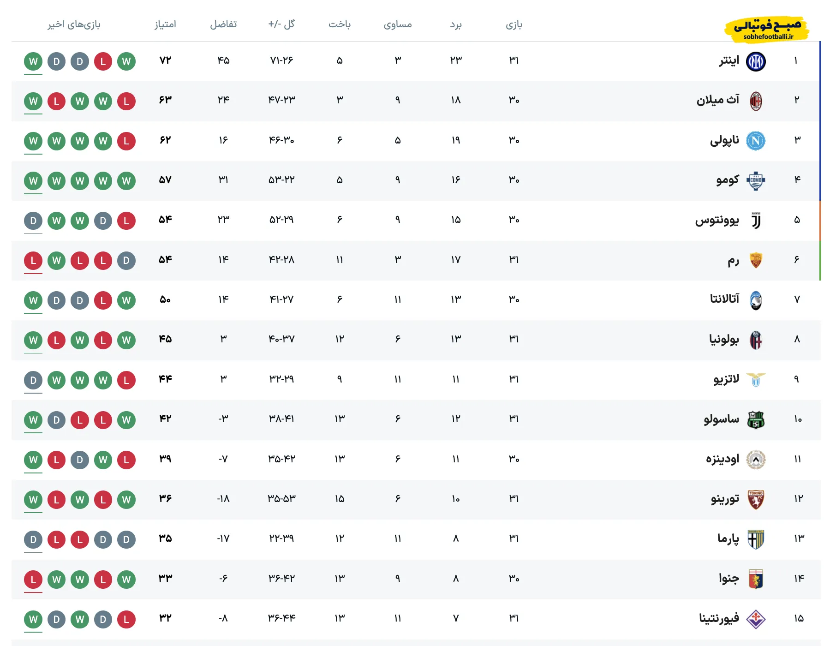The image size is (824, 646).
Task: Click Parma's most recent result, the underlined D
Action: [33, 539]
